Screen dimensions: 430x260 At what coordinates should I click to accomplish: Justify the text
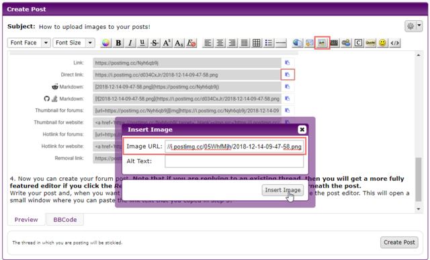click(245, 43)
